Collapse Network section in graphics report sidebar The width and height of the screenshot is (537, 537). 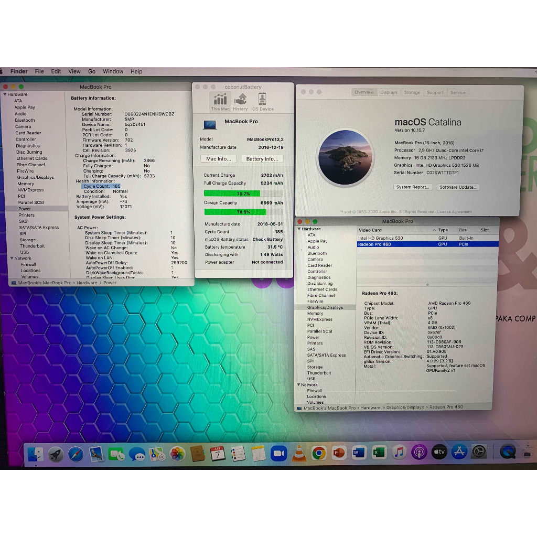[298, 385]
